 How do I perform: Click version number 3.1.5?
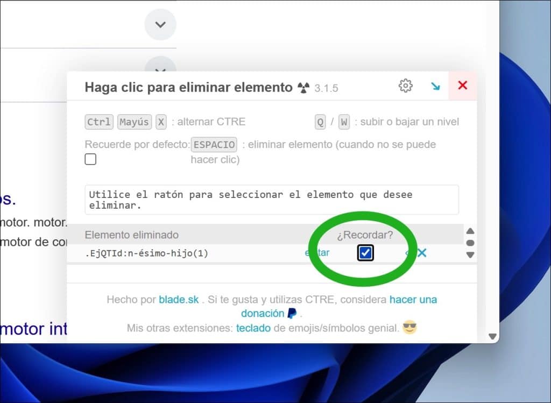tap(326, 88)
